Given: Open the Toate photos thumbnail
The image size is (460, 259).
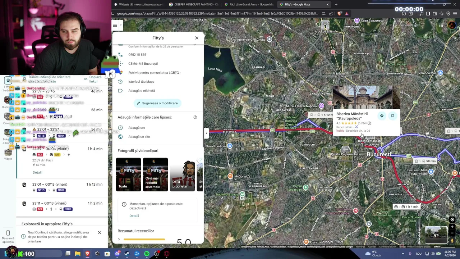Looking at the screenshot, I should [x=128, y=174].
